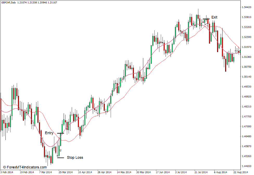Click the horizontal Entry price line

(61, 133)
